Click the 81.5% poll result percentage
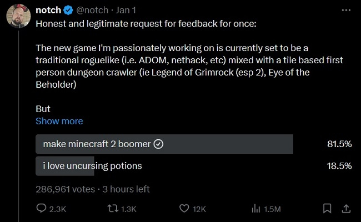Image resolution: width=361 pixels, height=222 pixels. coord(339,144)
